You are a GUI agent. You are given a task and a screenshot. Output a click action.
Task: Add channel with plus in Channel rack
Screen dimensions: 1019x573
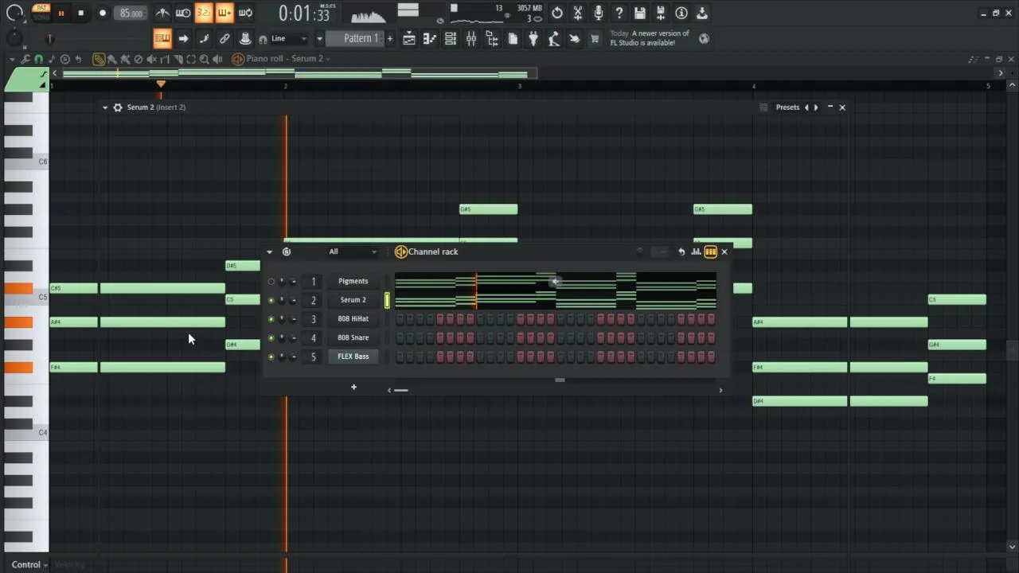(353, 388)
